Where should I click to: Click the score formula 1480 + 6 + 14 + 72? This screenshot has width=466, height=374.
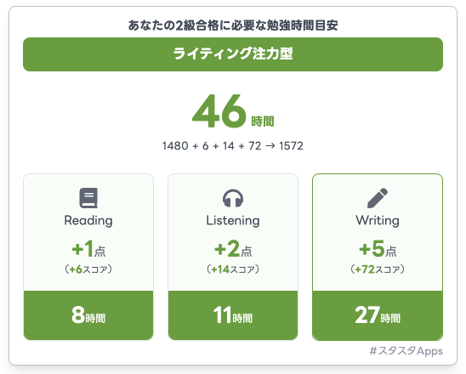point(212,146)
